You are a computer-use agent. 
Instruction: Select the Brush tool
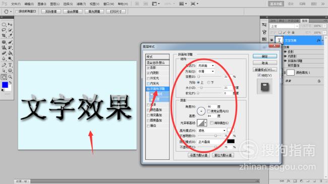click(x=10, y=42)
